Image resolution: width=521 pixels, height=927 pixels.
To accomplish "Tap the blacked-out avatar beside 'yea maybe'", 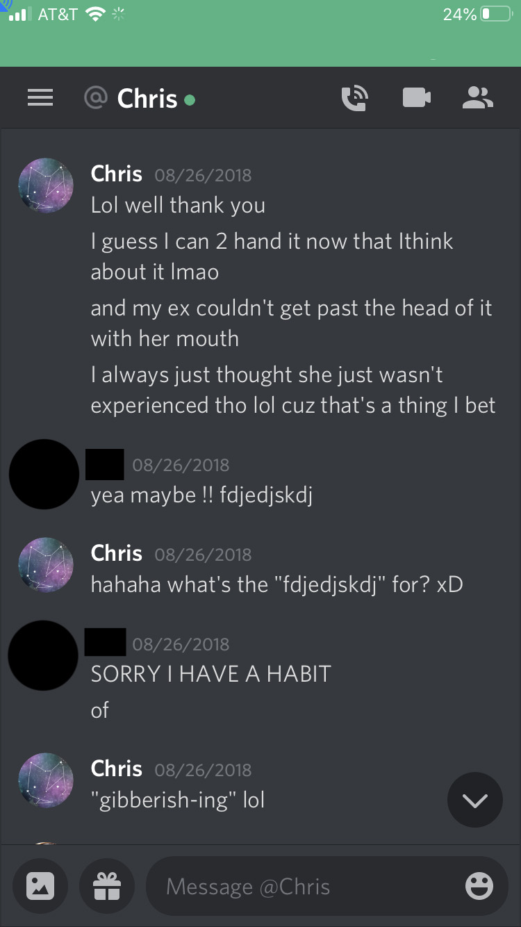I will [x=44, y=474].
